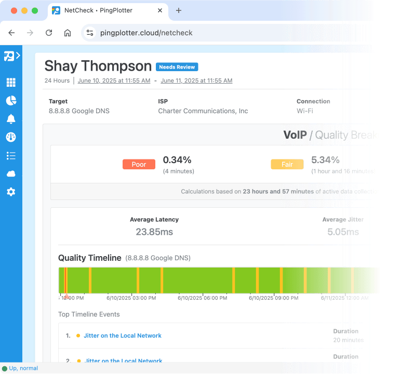Click the 'Quality Timeline' heading

(x=90, y=258)
